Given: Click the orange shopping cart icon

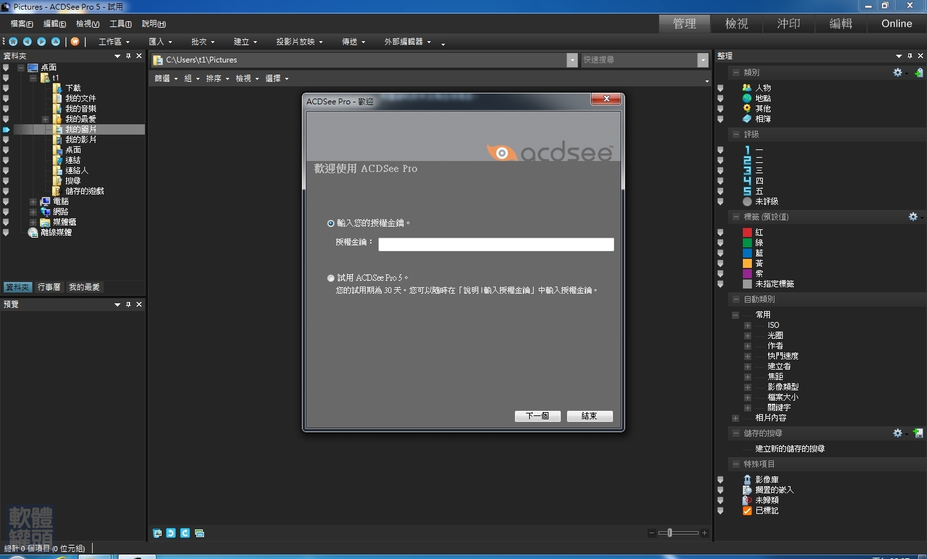Looking at the screenshot, I should pos(75,41).
